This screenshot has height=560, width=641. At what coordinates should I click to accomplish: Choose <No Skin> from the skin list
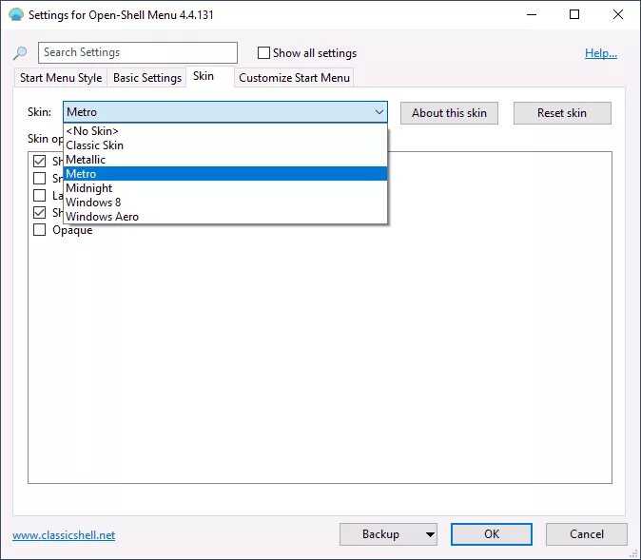[x=225, y=131]
